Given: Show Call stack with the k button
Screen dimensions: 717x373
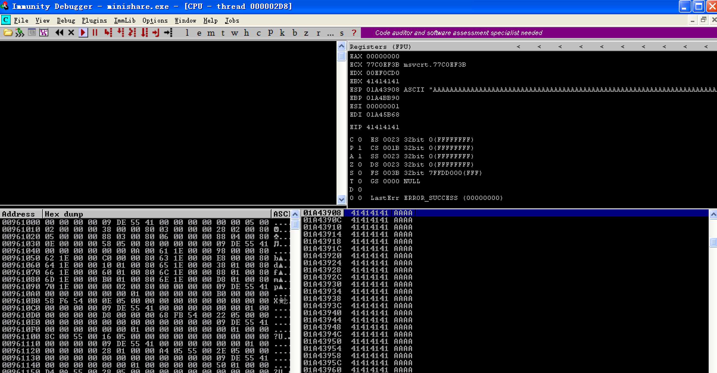Looking at the screenshot, I should 282,33.
